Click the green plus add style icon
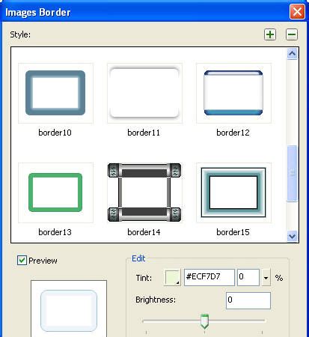Screen dimensions: 309x337 [x=270, y=34]
